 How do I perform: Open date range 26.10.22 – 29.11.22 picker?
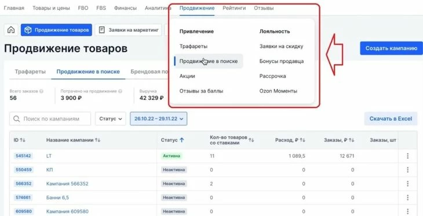tap(159, 118)
